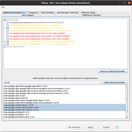Image resolution: width=132 pixels, height=132 pixels.
Task: Click folder icon of org.knime.core.util bundle
Action: (8, 41)
